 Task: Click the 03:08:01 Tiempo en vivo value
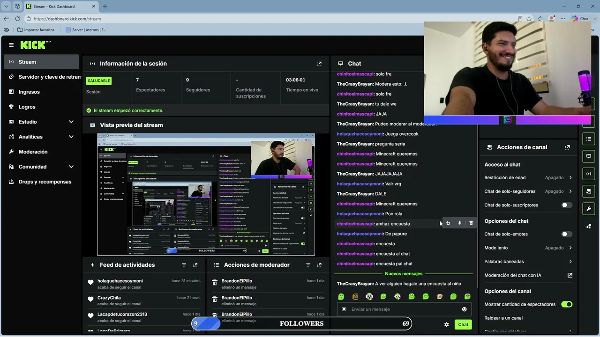[x=296, y=80]
